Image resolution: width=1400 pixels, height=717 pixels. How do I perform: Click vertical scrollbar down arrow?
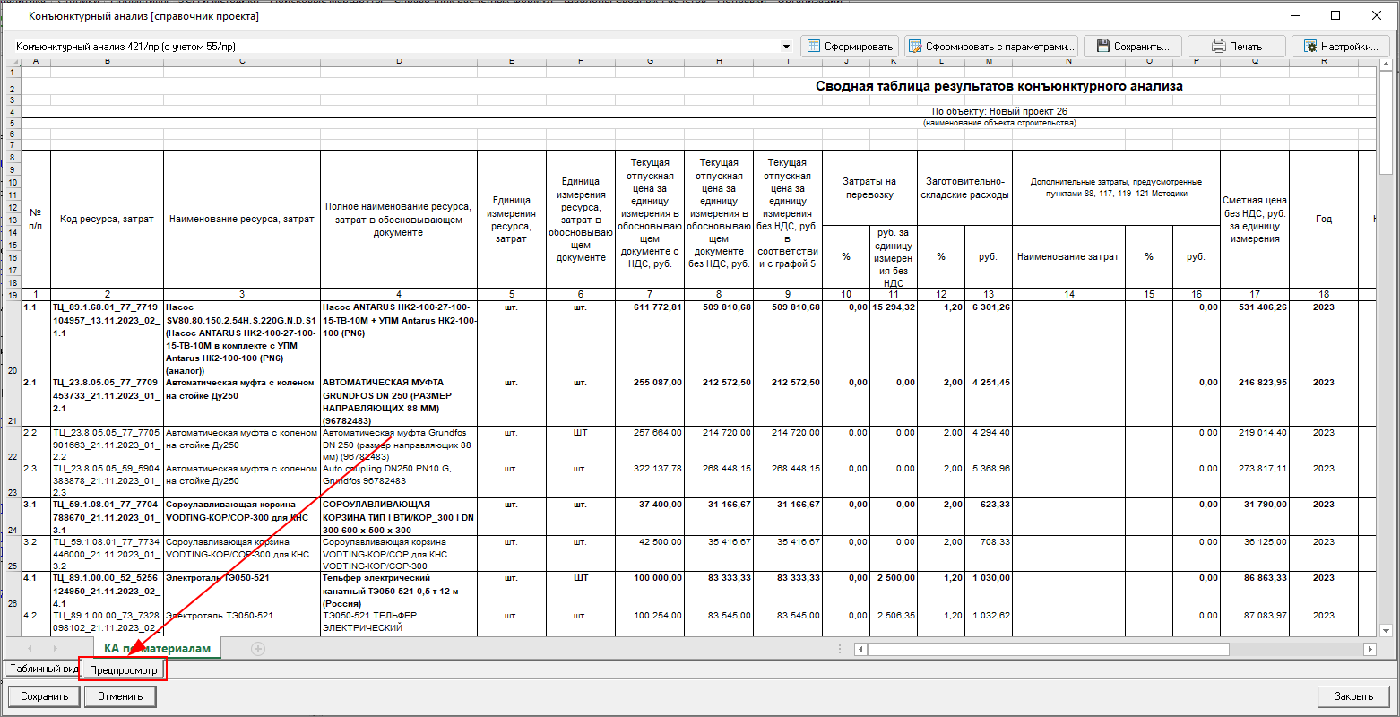pos(1385,630)
